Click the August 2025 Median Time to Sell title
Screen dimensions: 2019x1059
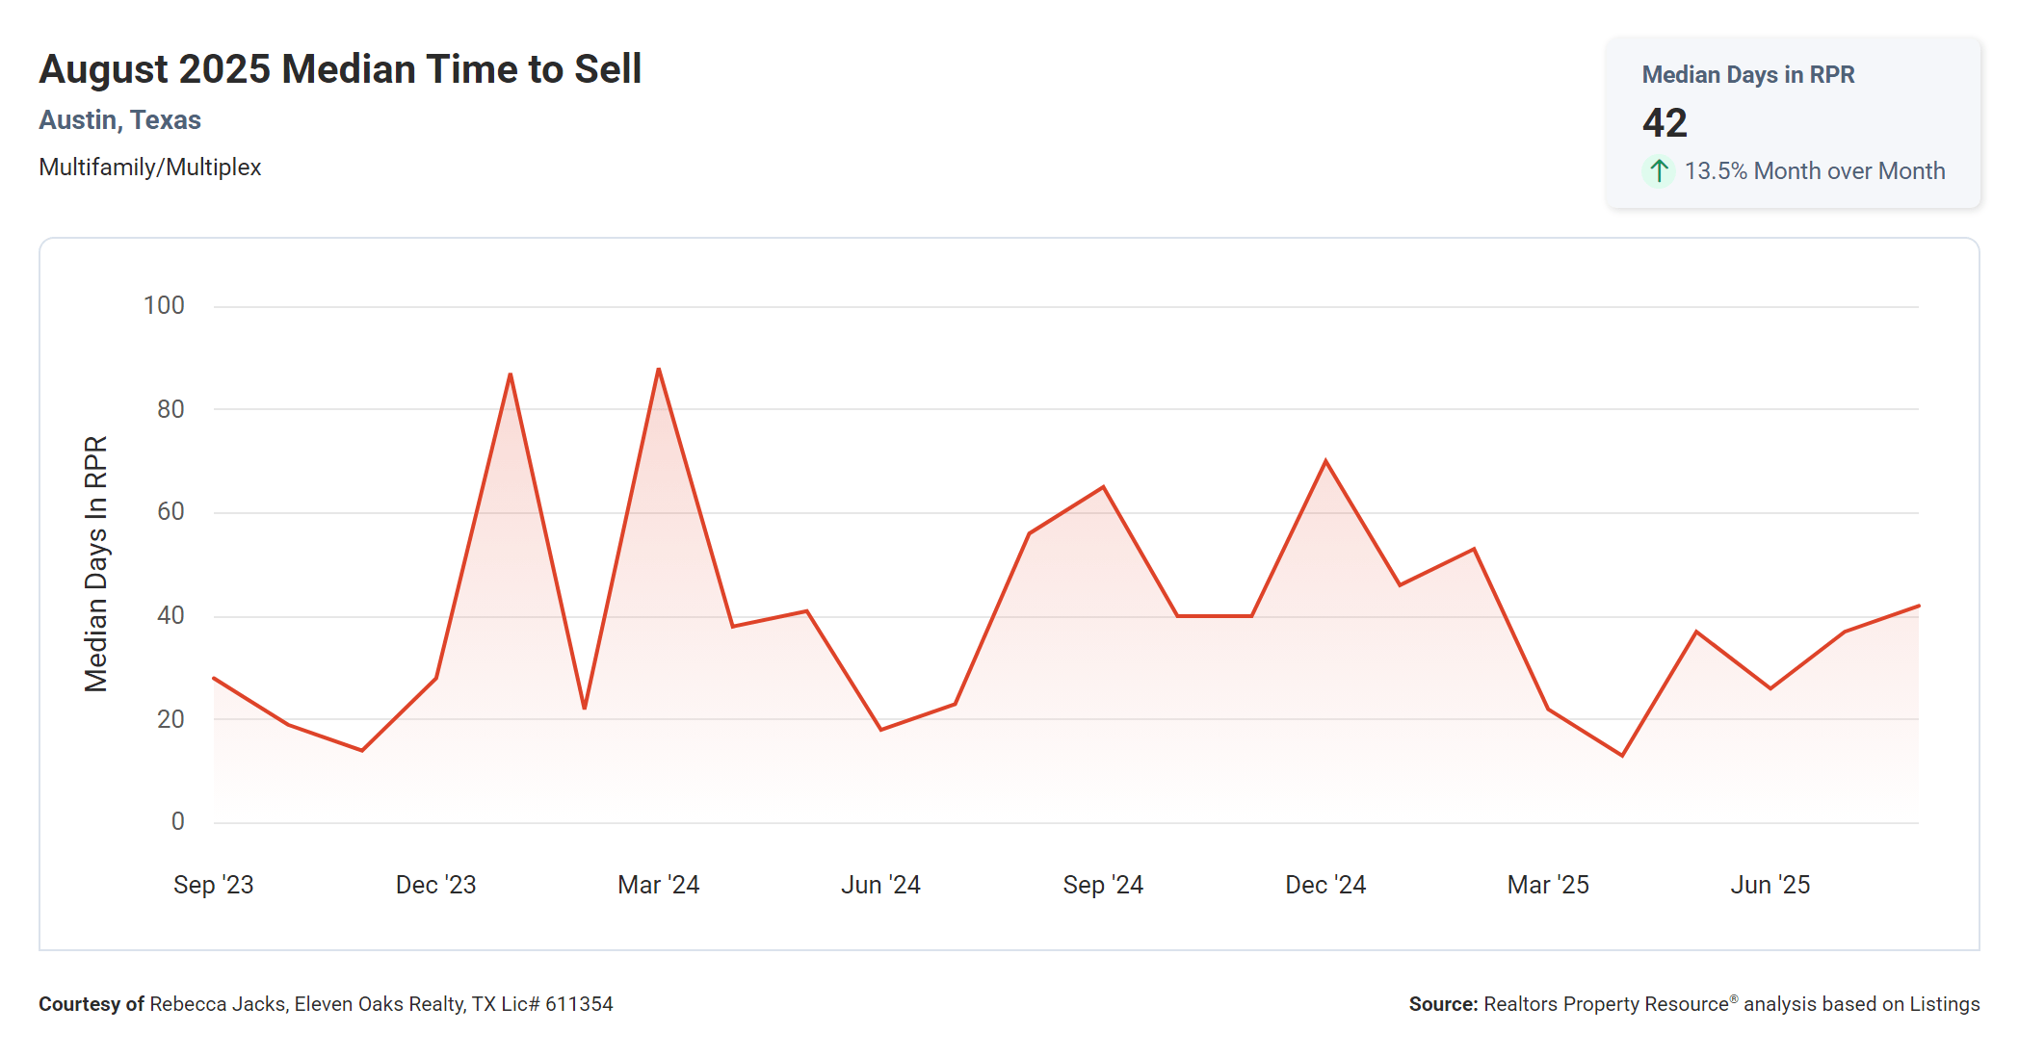(x=340, y=69)
